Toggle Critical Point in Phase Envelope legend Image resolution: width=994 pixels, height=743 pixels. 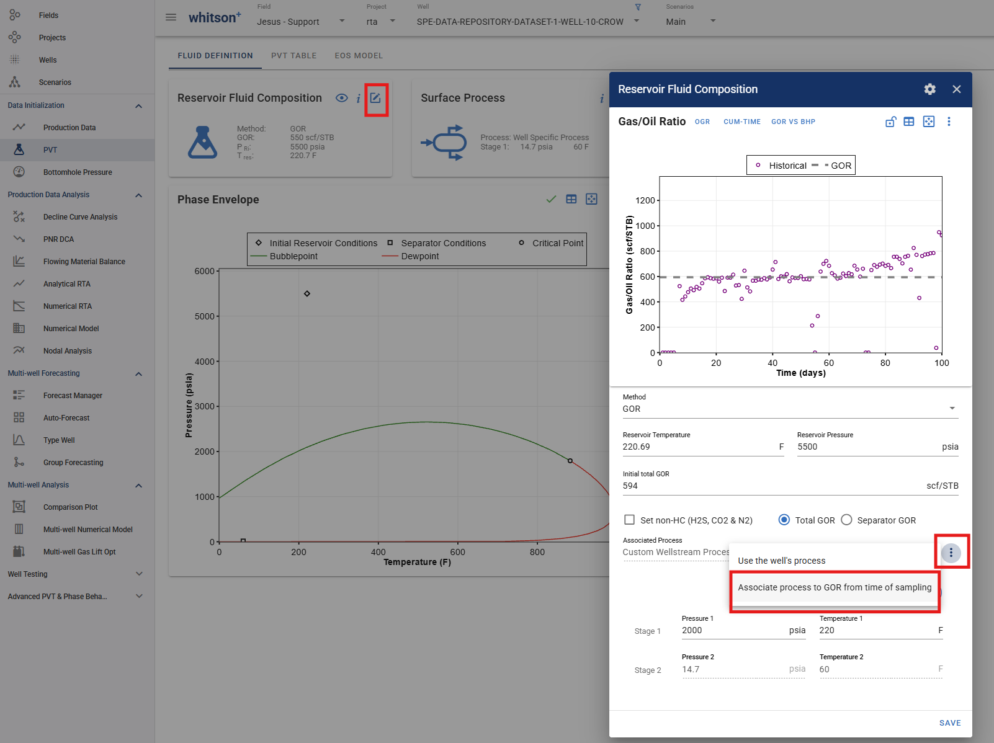coord(551,243)
